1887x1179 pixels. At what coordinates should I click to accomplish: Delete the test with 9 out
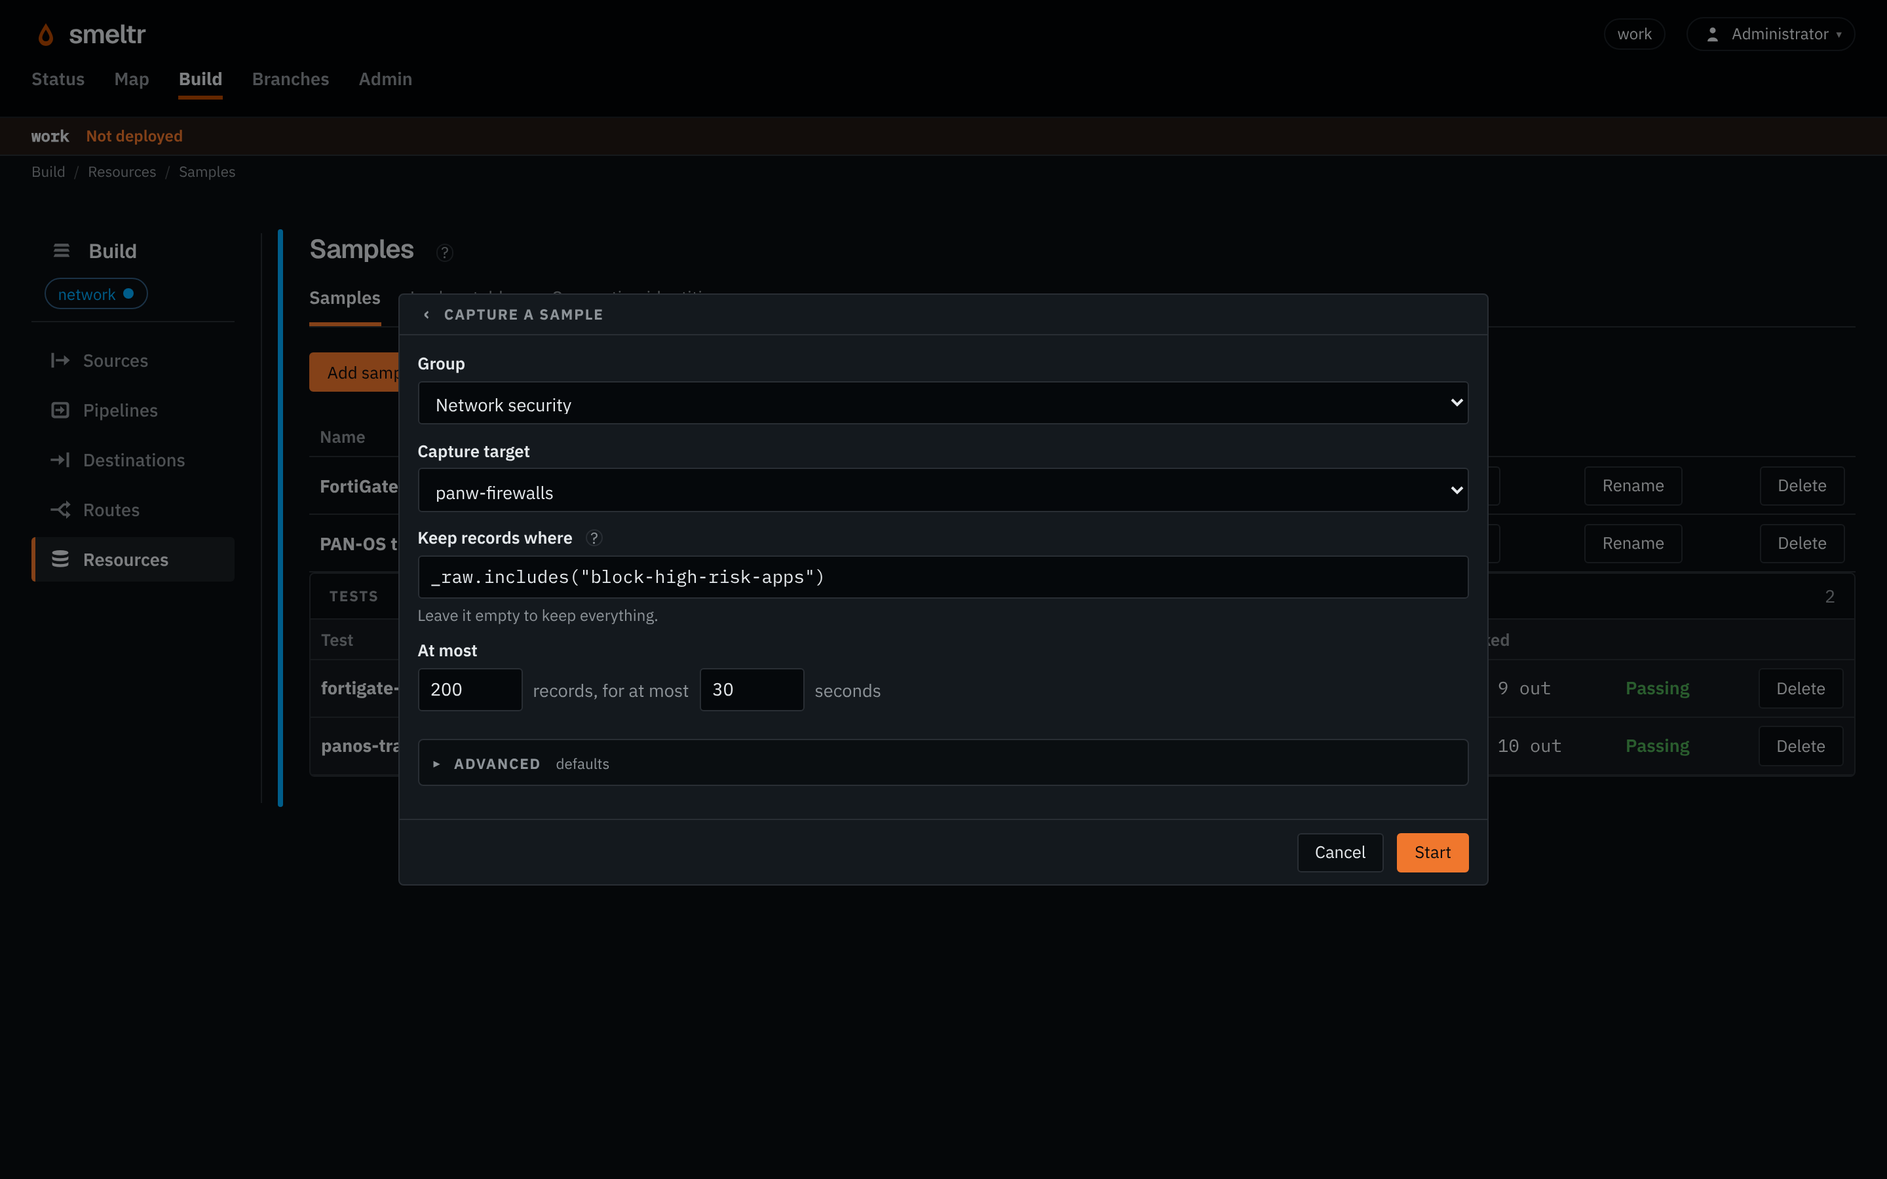(x=1801, y=688)
